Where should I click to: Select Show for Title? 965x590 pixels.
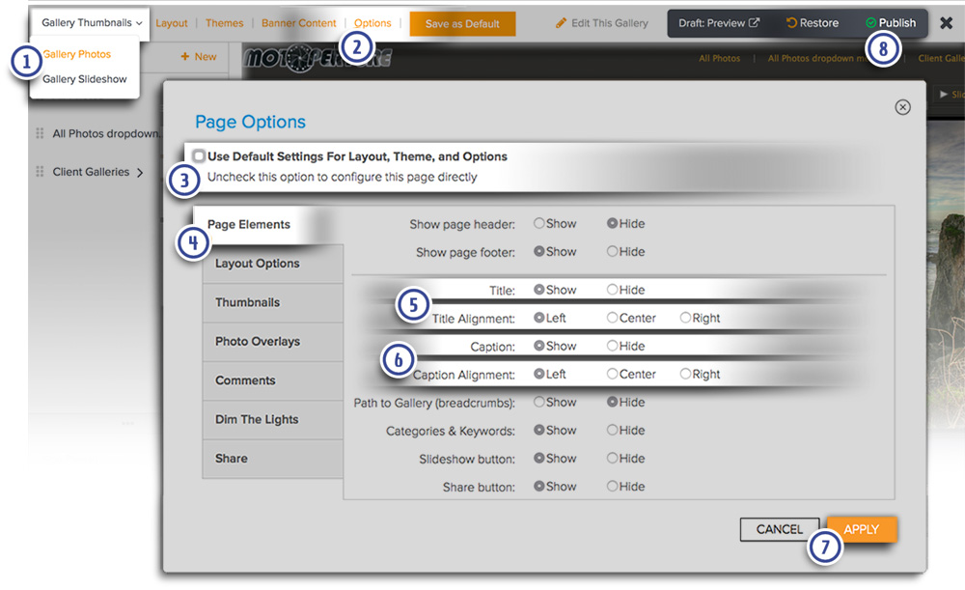(x=539, y=290)
